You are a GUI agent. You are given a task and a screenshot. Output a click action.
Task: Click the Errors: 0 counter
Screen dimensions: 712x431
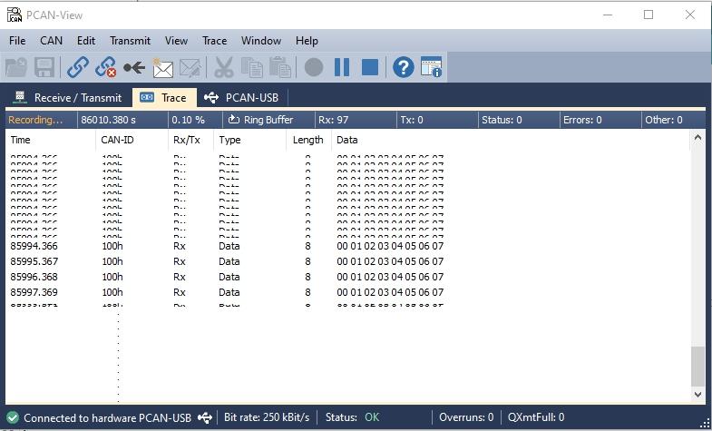[582, 120]
